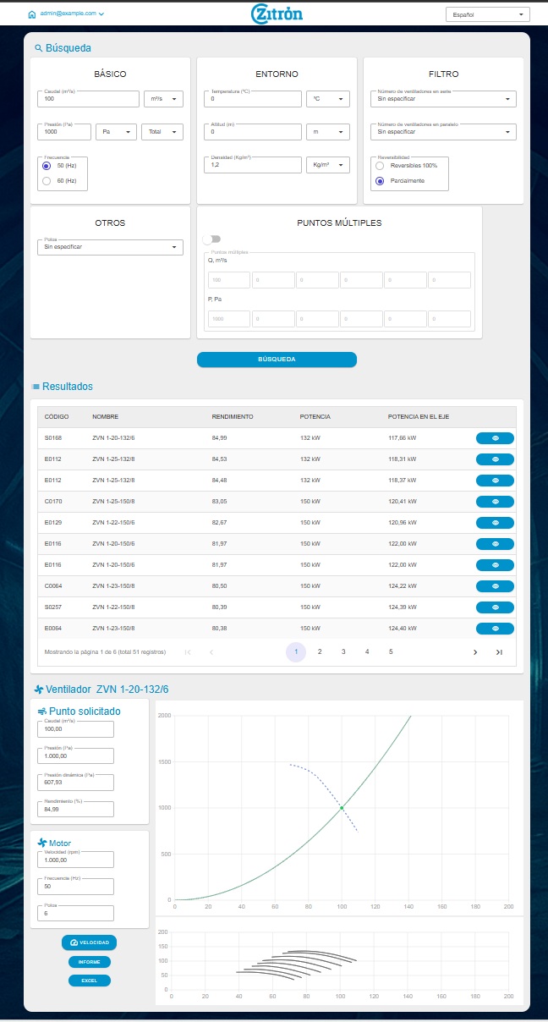Click the fan icon beside Ventilador heading
Image resolution: width=548 pixels, height=1022 pixels.
[x=38, y=690]
